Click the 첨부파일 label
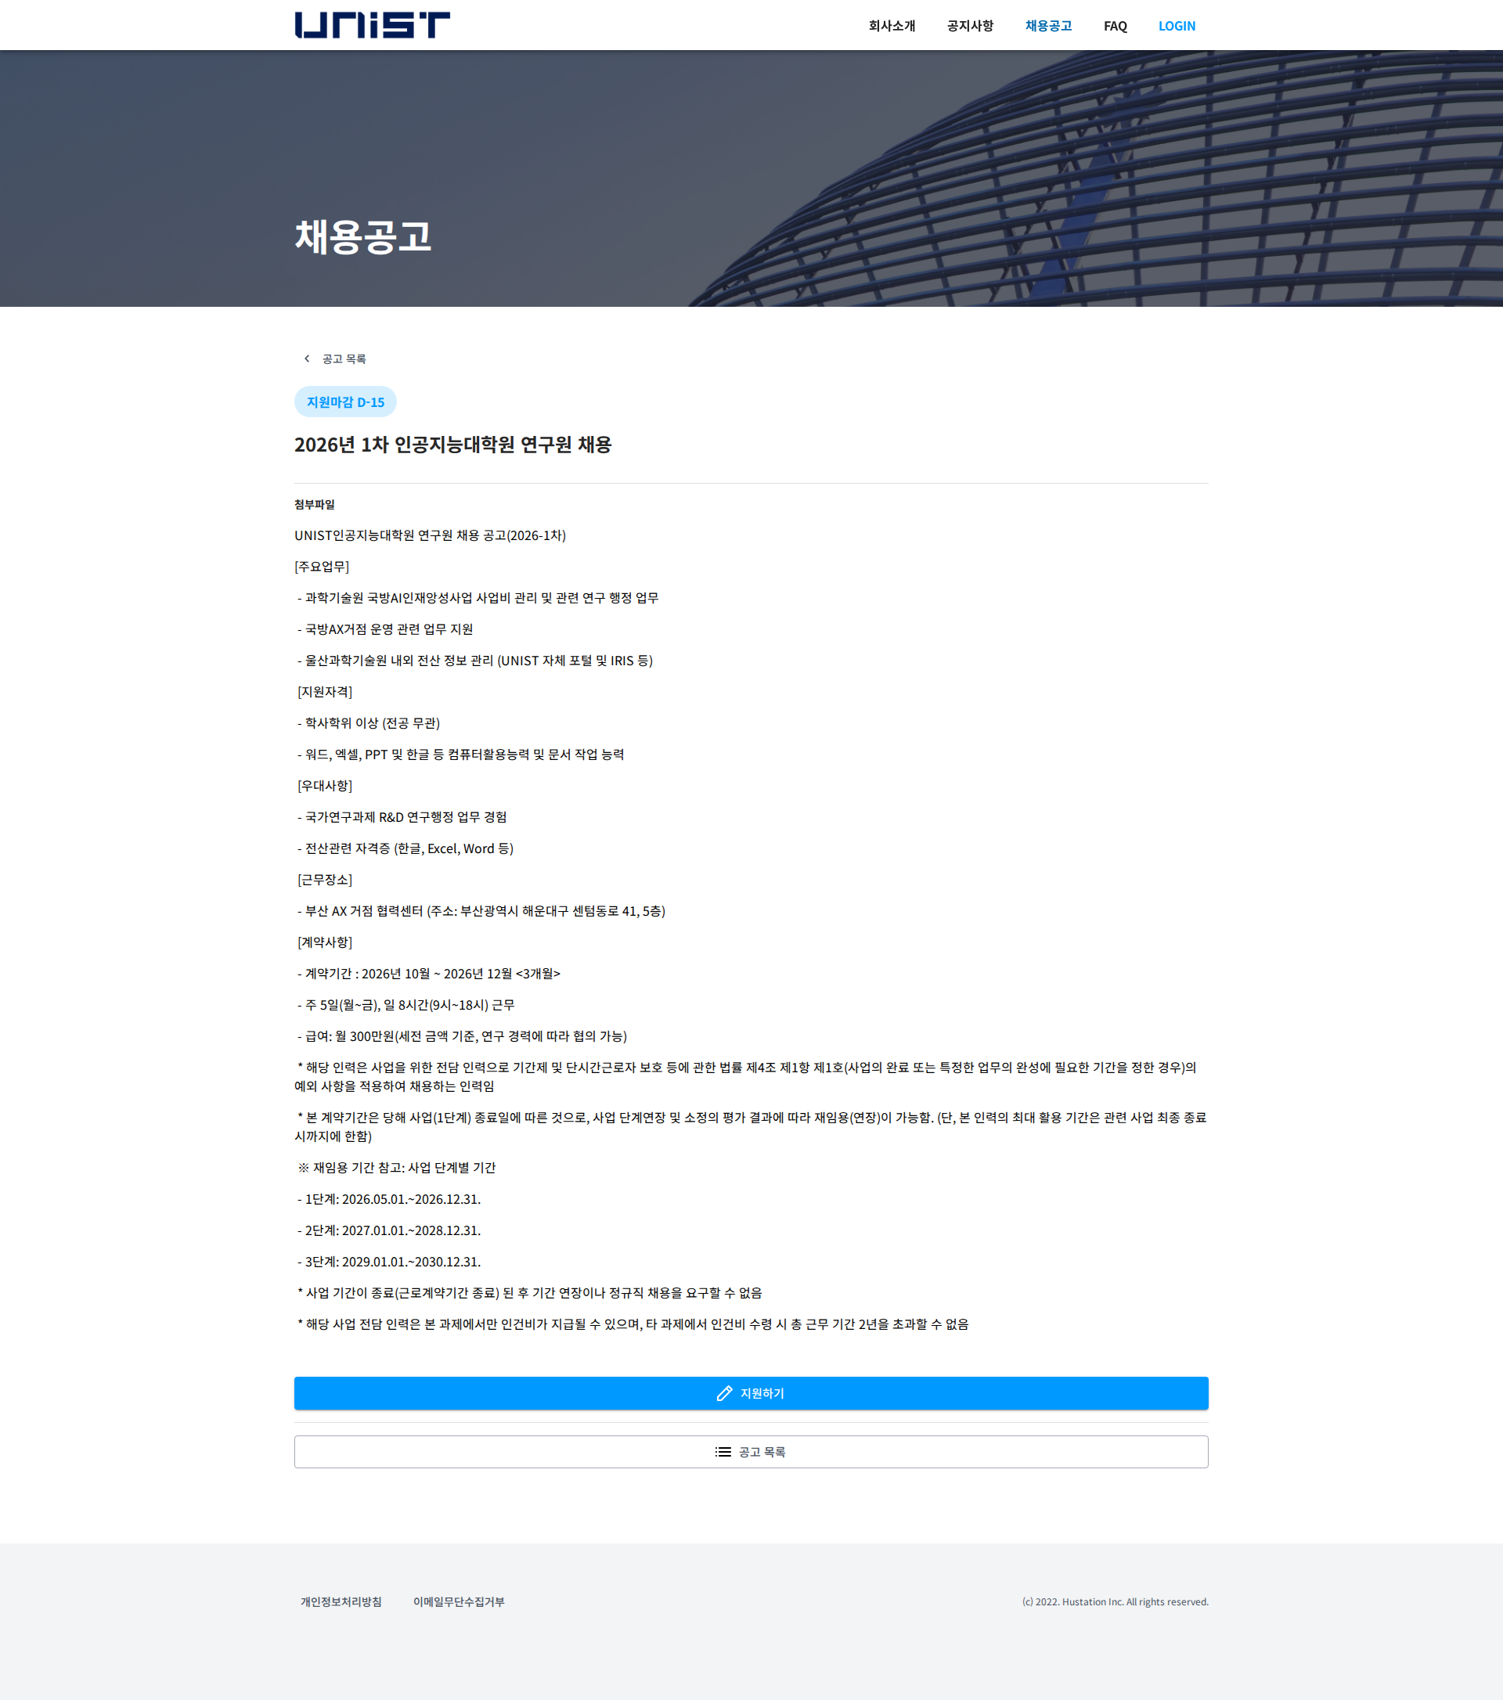This screenshot has height=1700, width=1503. pyautogui.click(x=315, y=505)
